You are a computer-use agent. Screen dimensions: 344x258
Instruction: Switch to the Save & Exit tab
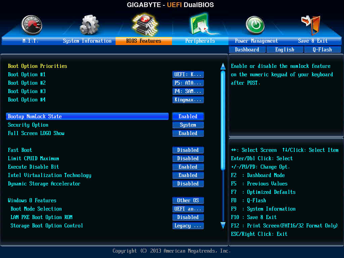(x=313, y=41)
